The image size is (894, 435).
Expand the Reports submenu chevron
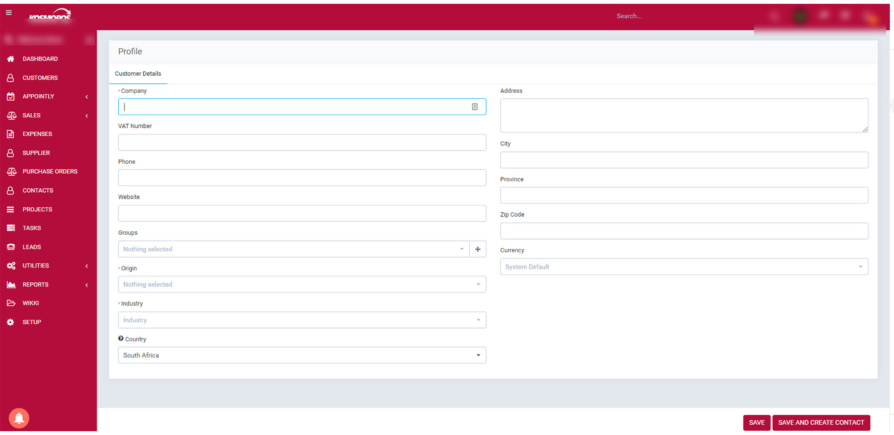pyautogui.click(x=87, y=284)
